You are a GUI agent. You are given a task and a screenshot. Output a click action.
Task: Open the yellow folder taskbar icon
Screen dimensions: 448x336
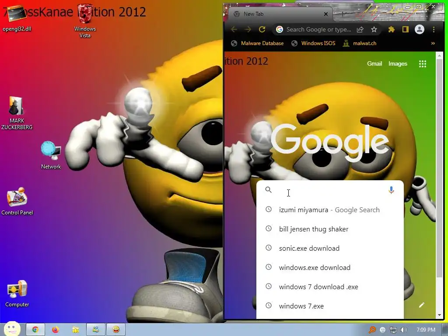(75, 329)
